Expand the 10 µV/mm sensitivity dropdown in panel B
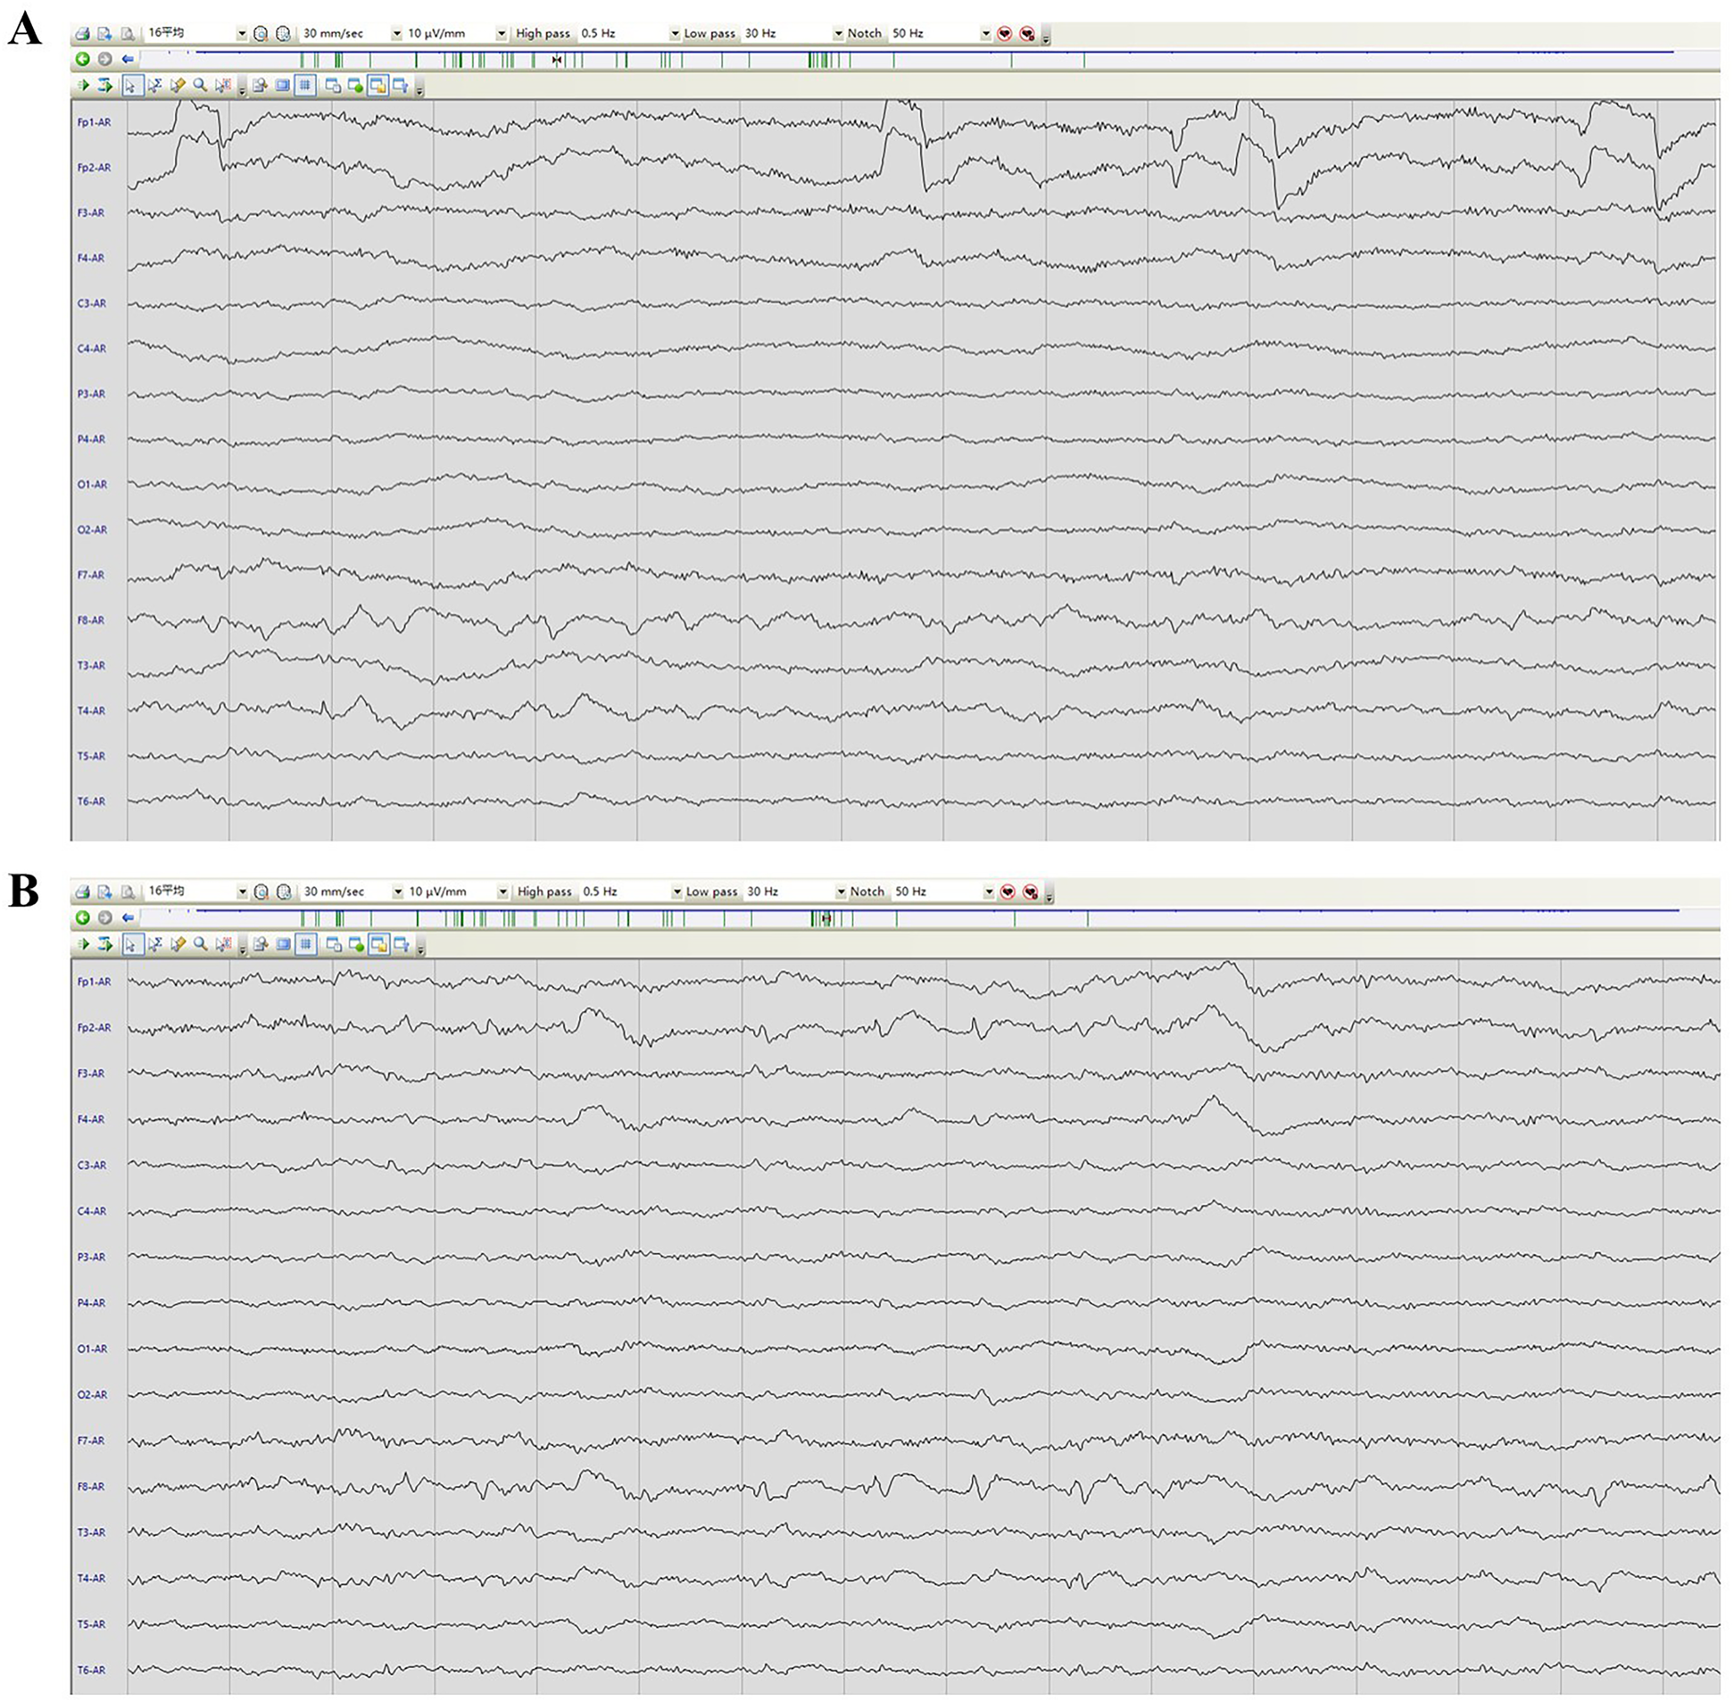This screenshot has height=1702, width=1734. pos(502,893)
